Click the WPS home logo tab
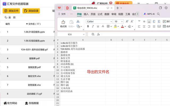 pos(59,8)
